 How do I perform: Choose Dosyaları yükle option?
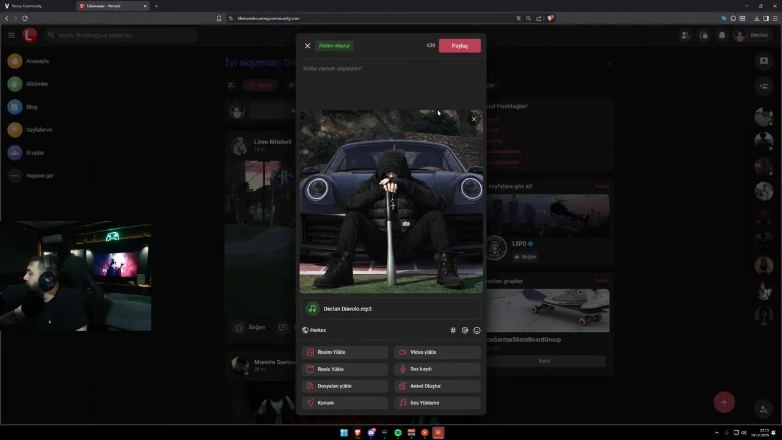pyautogui.click(x=345, y=386)
